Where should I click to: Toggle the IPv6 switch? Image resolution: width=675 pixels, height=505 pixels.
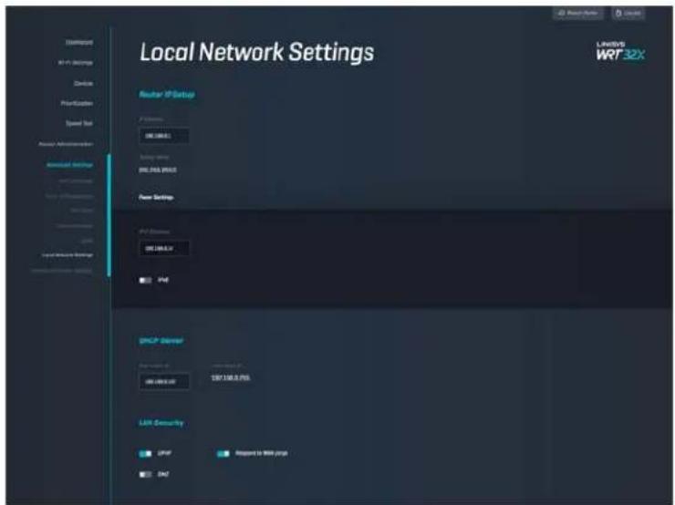[145, 281]
